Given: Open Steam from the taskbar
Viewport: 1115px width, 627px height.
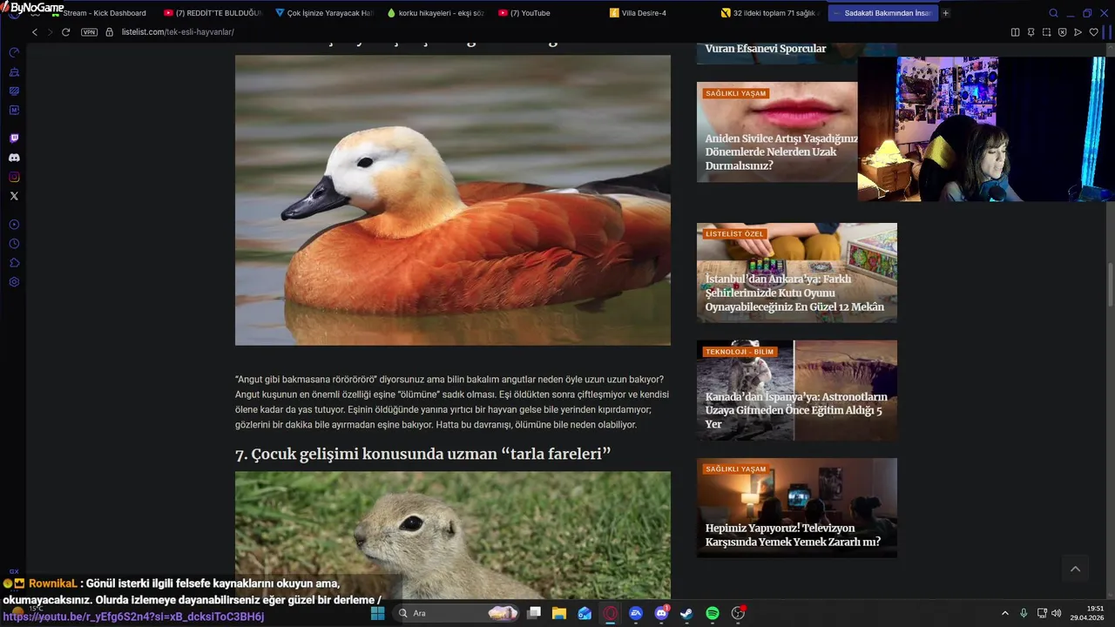Looking at the screenshot, I should tap(686, 613).
